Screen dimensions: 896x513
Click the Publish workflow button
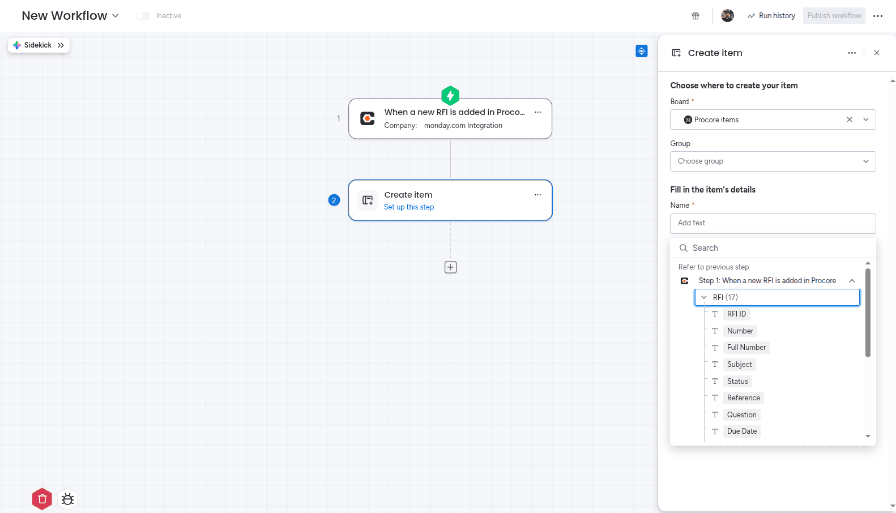pos(834,16)
